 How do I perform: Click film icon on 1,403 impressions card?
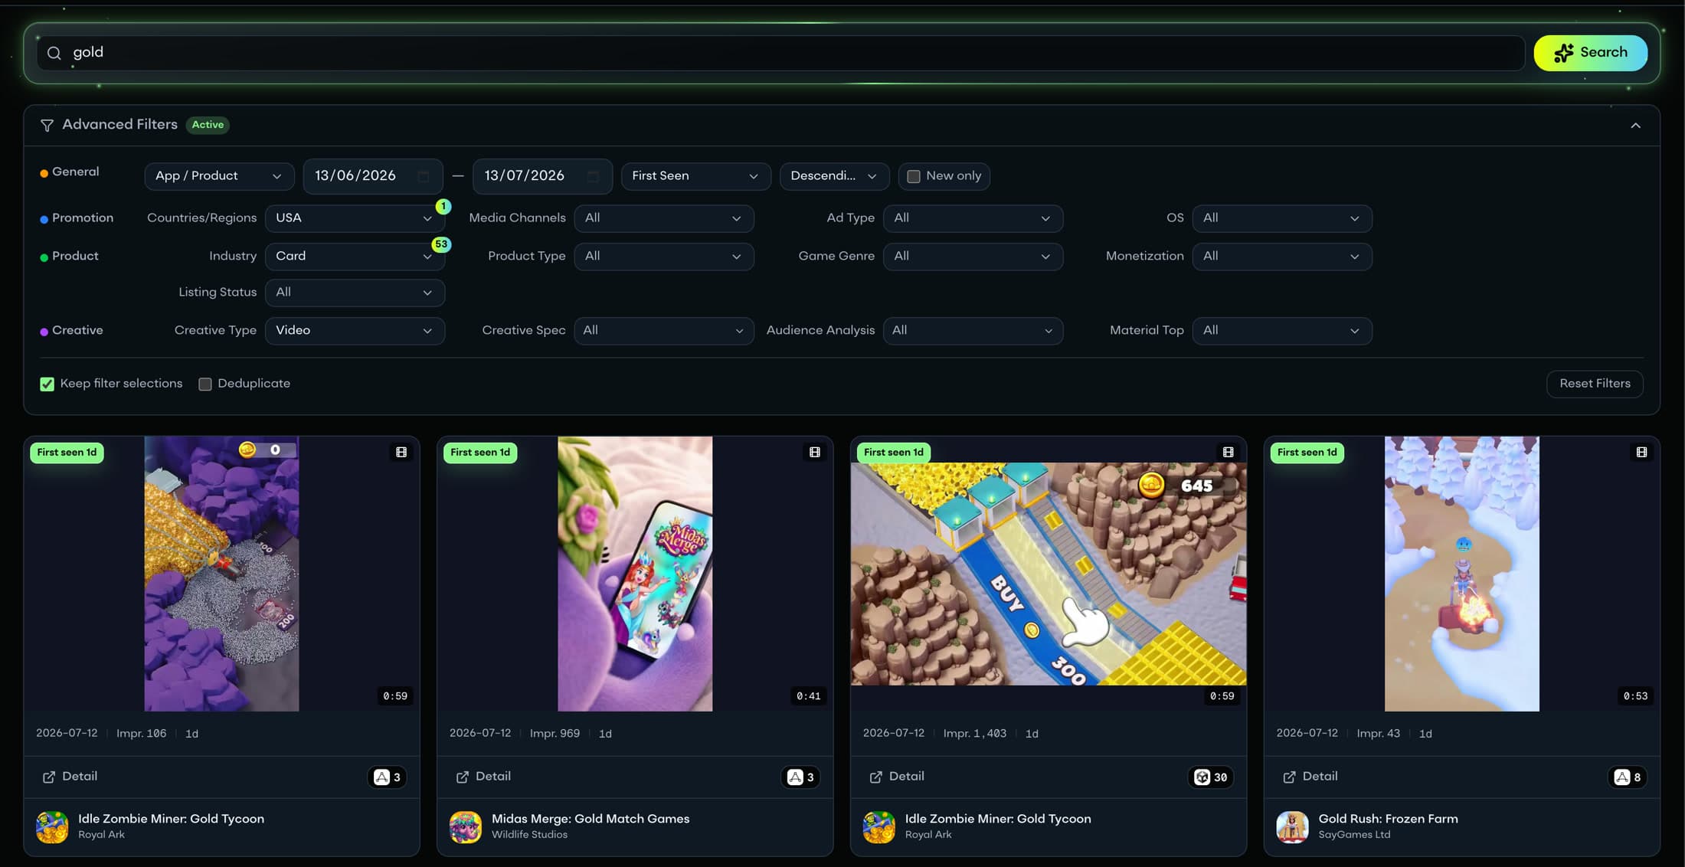coord(1229,452)
